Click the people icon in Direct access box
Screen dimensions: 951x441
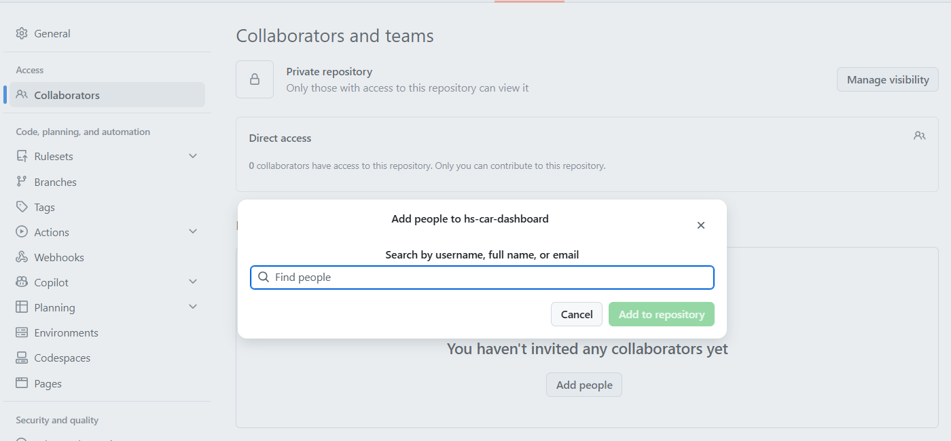tap(920, 136)
